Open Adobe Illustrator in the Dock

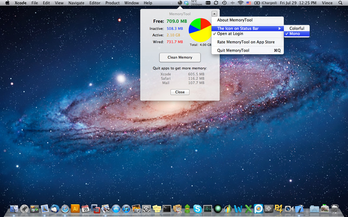75,209
